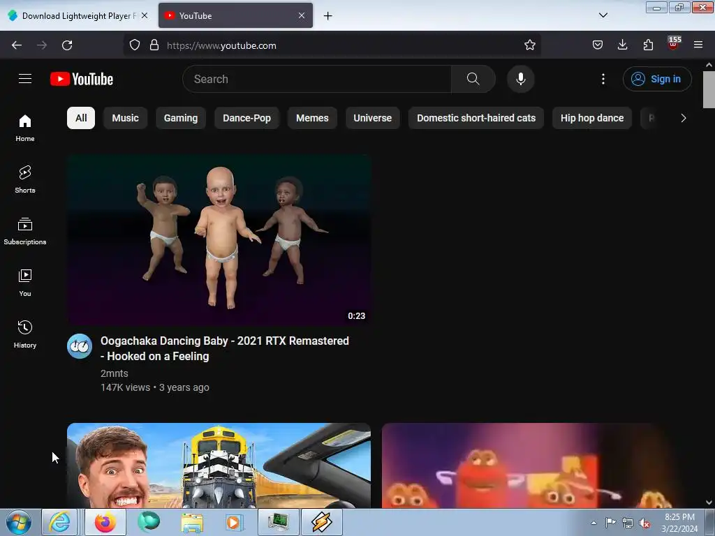Open YouTube settings three-dot menu

(x=603, y=79)
